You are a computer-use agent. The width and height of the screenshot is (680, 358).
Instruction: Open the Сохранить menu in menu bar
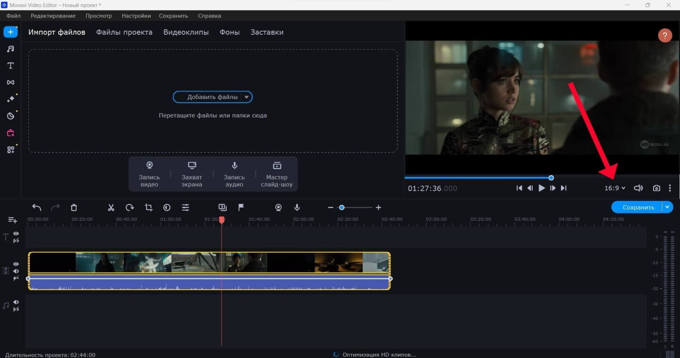[173, 16]
